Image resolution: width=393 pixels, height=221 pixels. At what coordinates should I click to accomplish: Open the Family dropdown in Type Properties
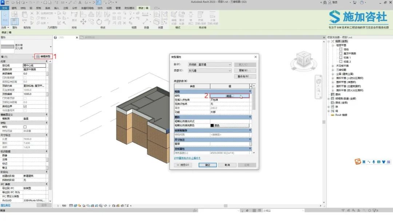point(210,65)
